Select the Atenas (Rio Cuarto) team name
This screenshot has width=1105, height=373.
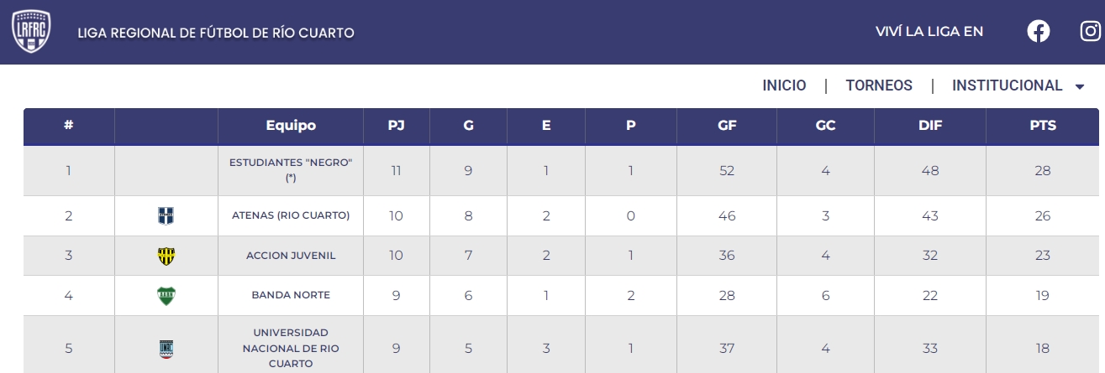(291, 215)
